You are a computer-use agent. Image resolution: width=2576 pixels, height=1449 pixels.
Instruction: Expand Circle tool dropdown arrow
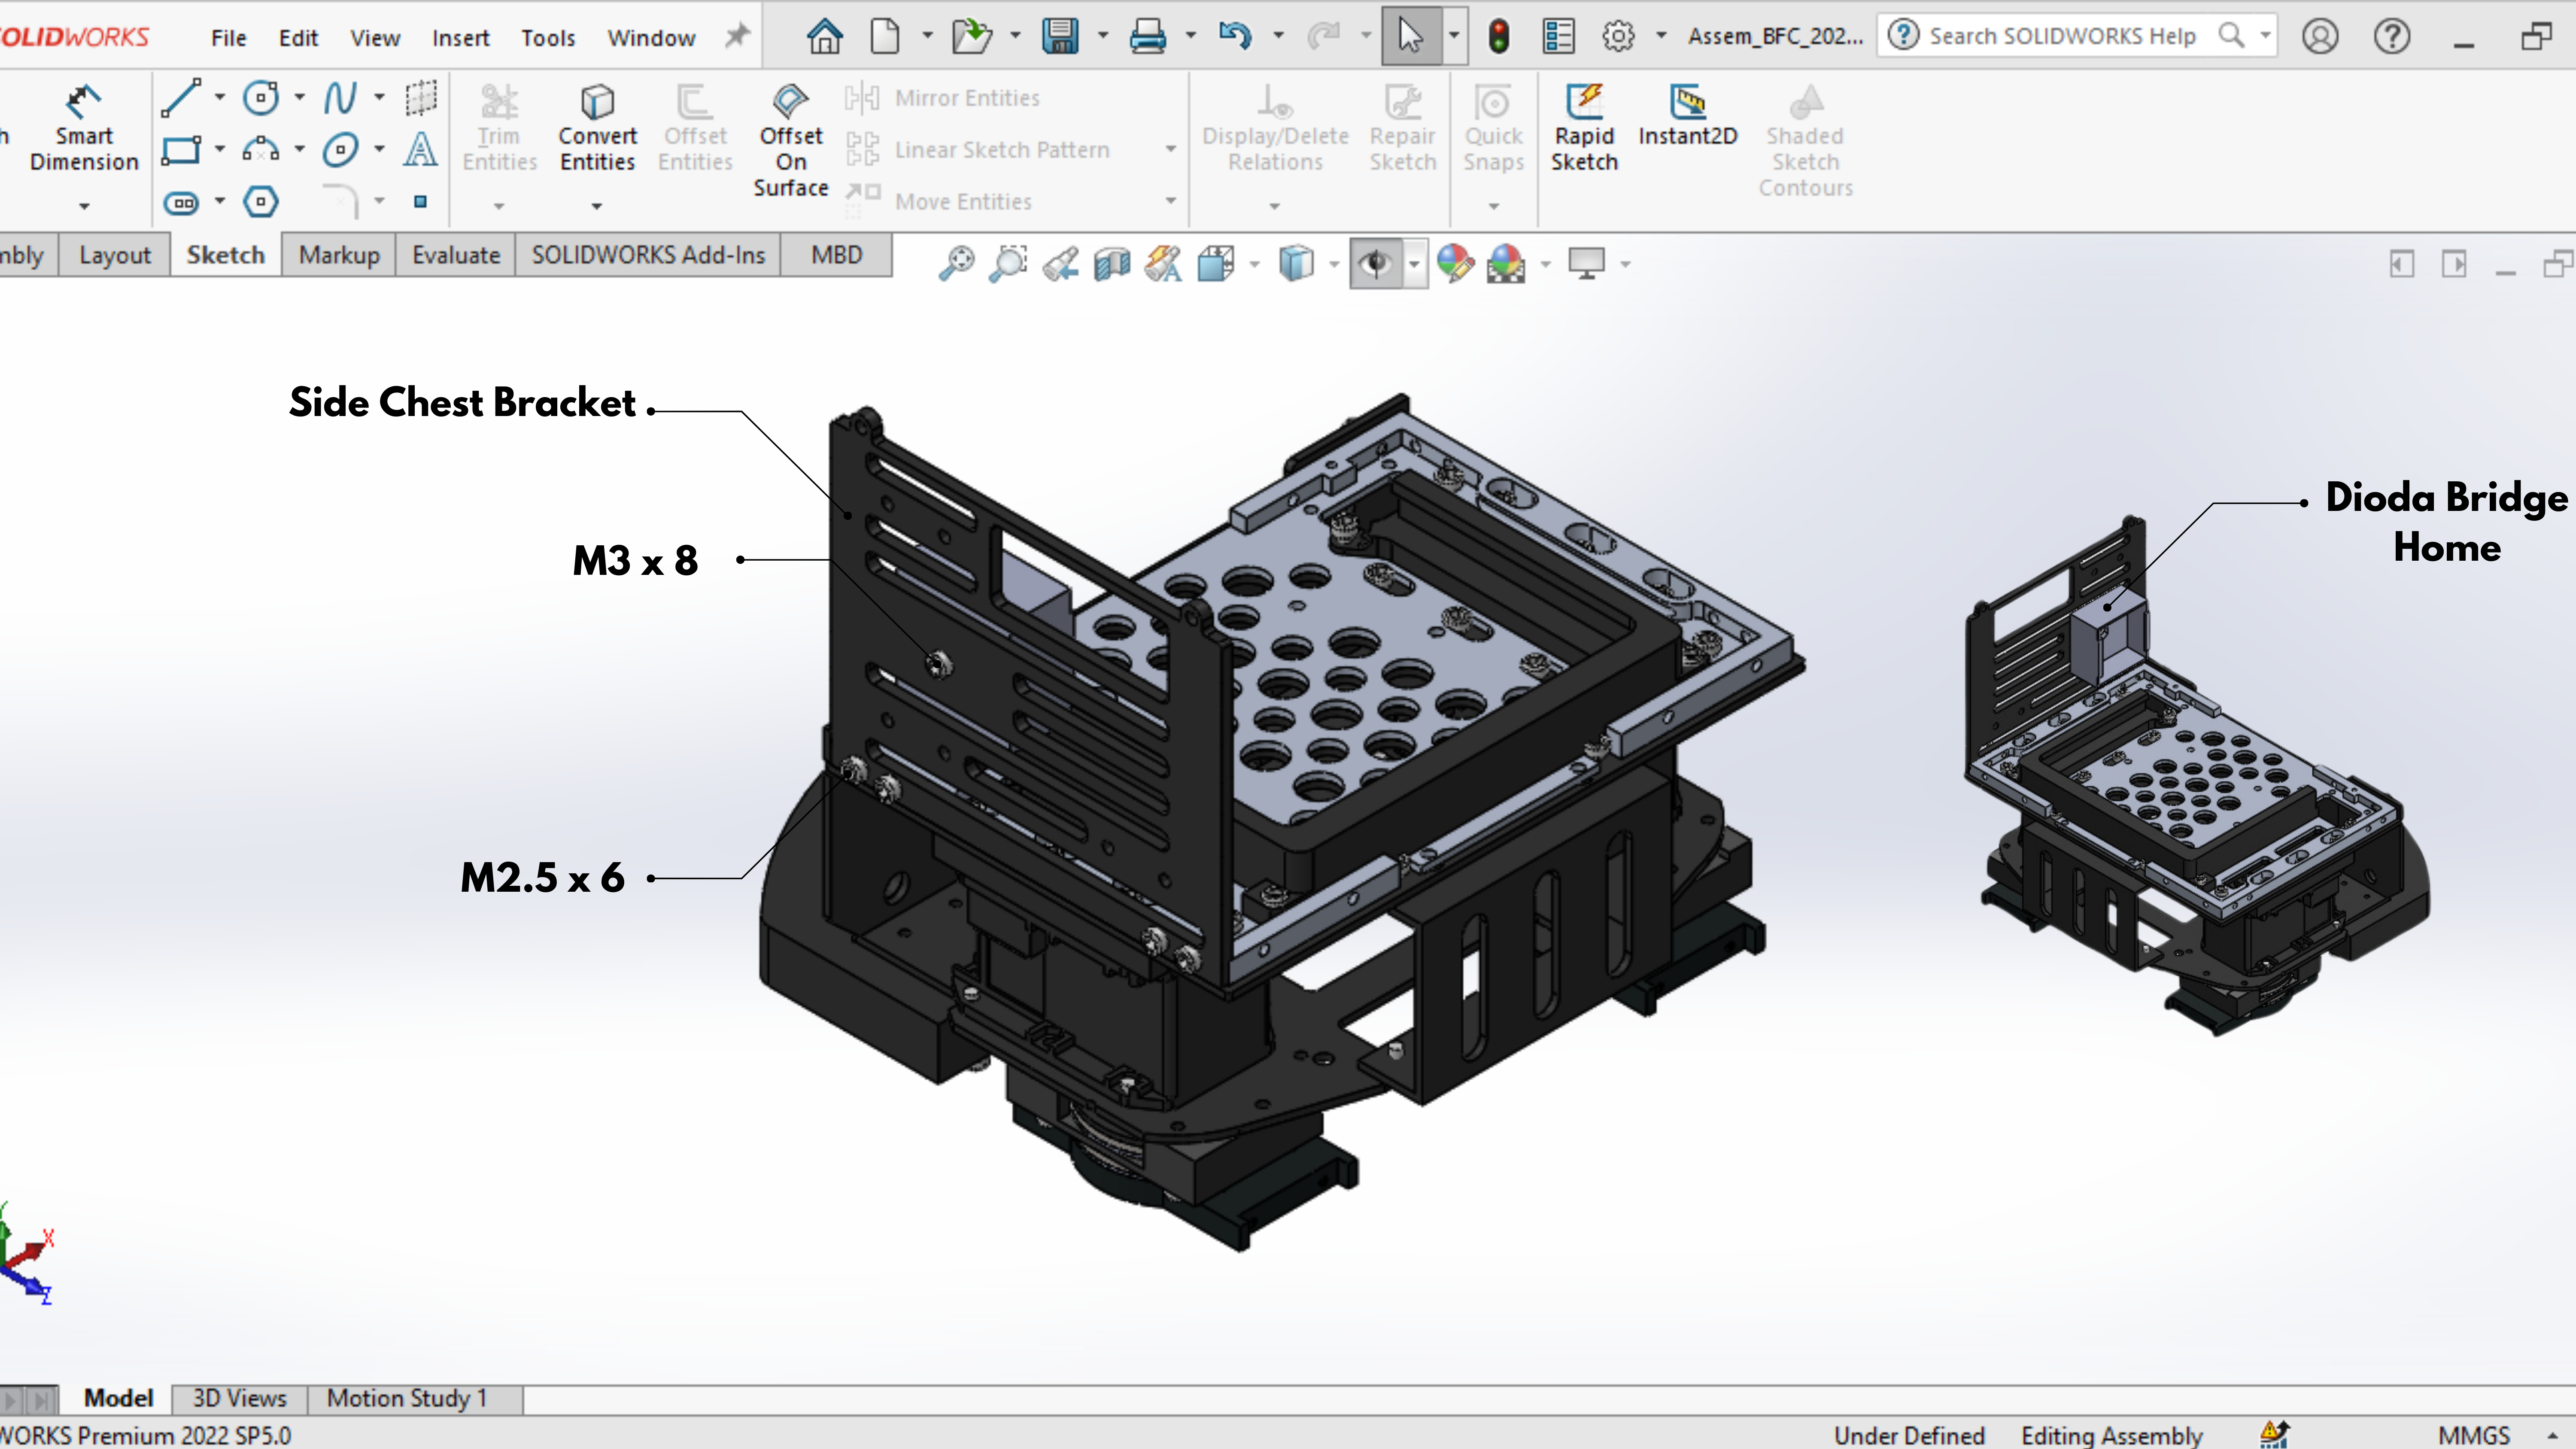pyautogui.click(x=299, y=98)
